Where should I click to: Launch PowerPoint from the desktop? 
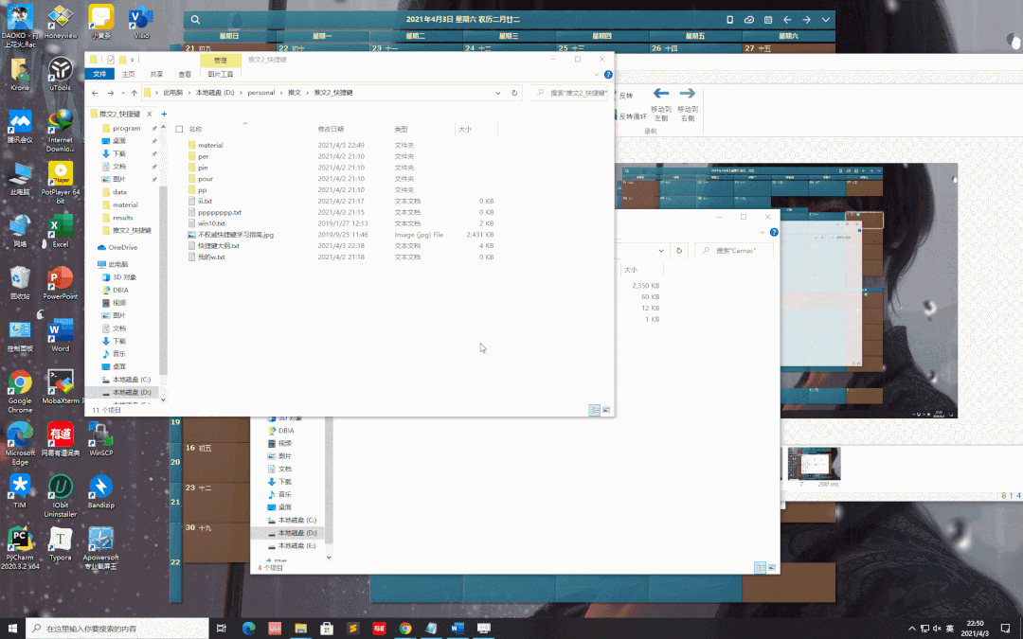60,282
